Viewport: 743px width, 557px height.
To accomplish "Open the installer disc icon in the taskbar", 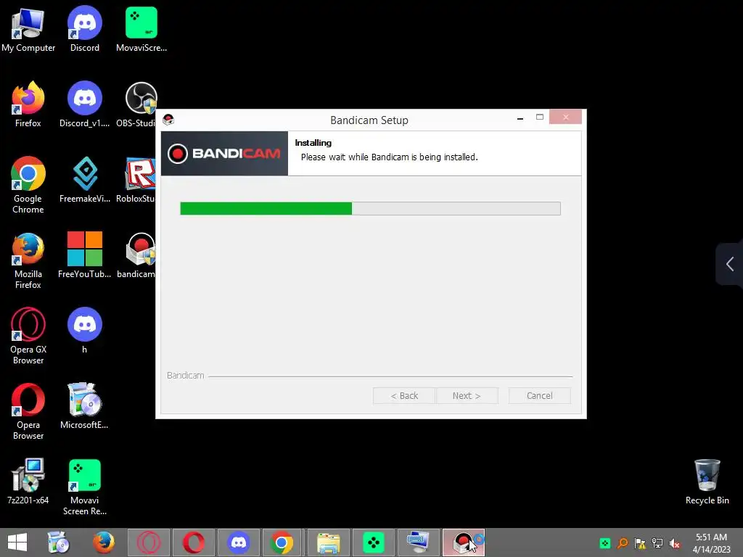I will [59, 542].
